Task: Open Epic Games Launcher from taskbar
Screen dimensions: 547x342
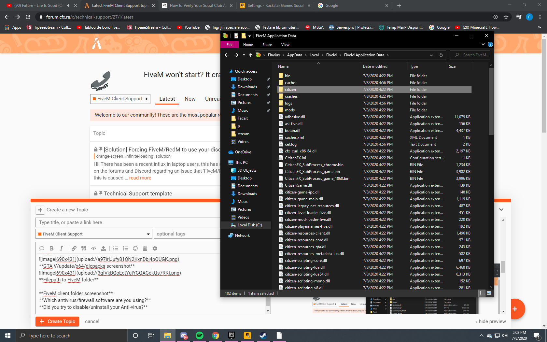Action: pos(231,335)
